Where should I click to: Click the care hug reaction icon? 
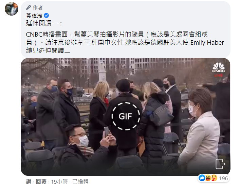point(214,178)
